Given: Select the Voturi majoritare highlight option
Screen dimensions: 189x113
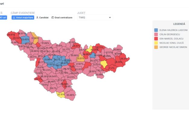Looking at the screenshot, I should (23, 17).
